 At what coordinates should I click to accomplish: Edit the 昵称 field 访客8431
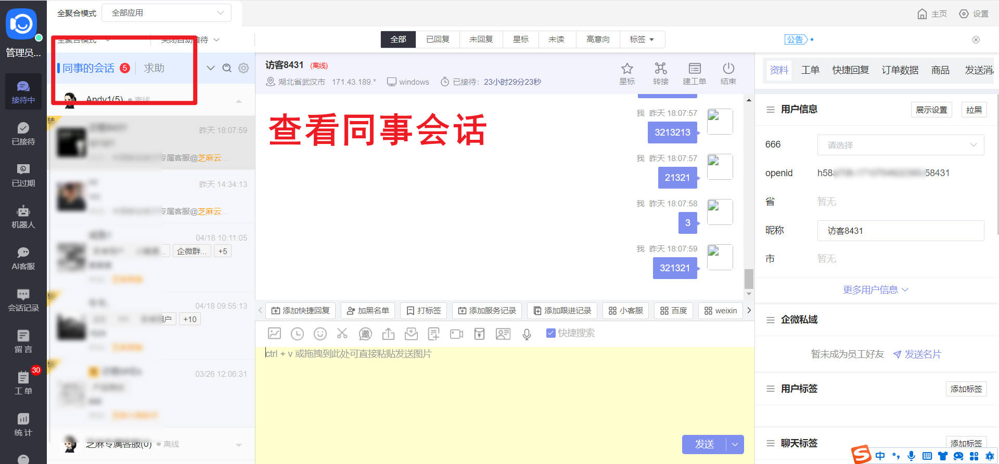point(900,231)
